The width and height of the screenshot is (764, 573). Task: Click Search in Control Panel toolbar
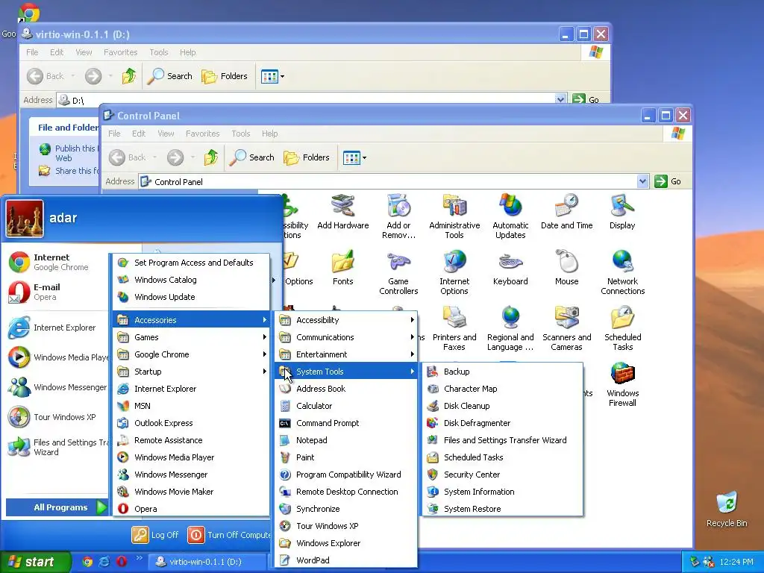252,157
